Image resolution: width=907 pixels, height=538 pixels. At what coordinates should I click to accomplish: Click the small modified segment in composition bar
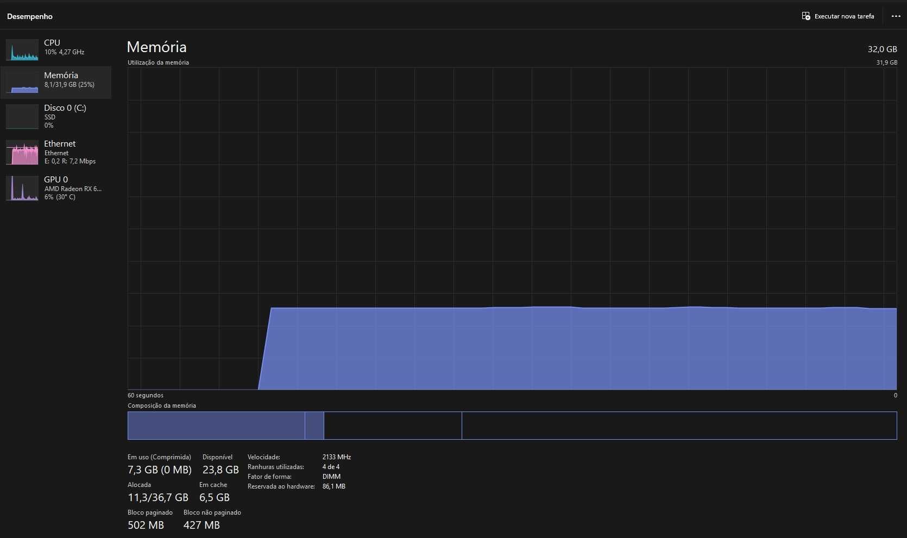314,426
